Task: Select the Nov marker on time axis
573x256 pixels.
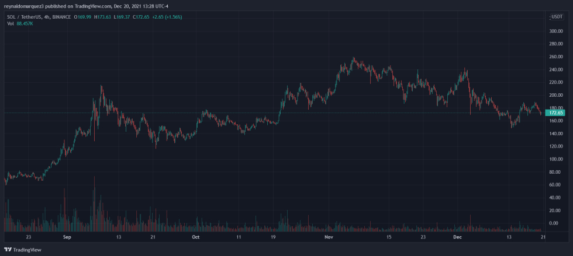Action: click(x=329, y=237)
